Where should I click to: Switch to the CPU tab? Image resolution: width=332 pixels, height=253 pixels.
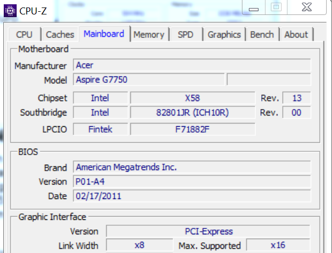pos(25,34)
